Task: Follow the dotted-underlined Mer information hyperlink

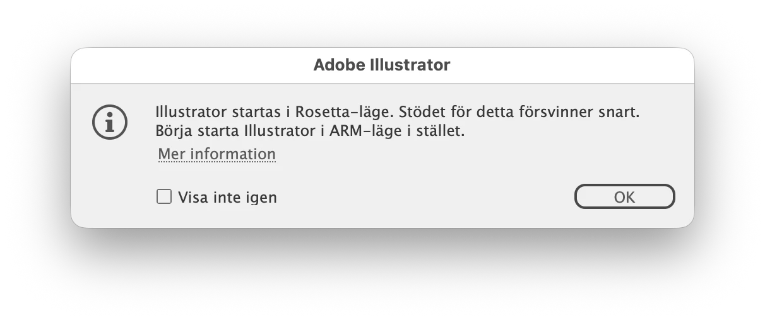Action: [216, 154]
